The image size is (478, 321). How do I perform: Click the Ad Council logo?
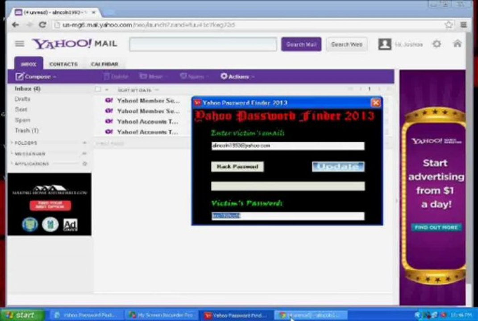click(70, 225)
